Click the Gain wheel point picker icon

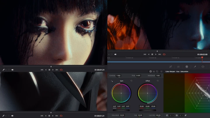coord(112,81)
